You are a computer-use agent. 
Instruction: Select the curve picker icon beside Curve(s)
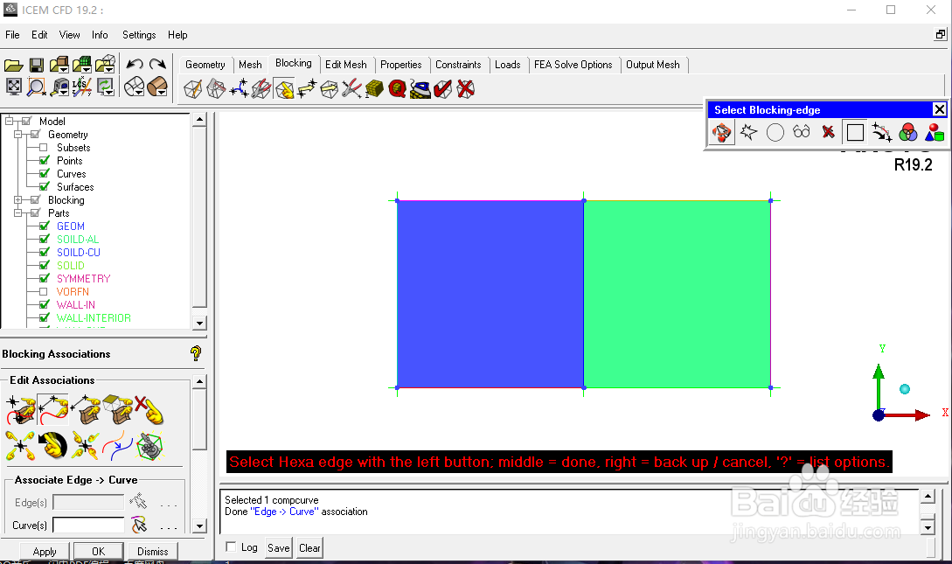139,525
